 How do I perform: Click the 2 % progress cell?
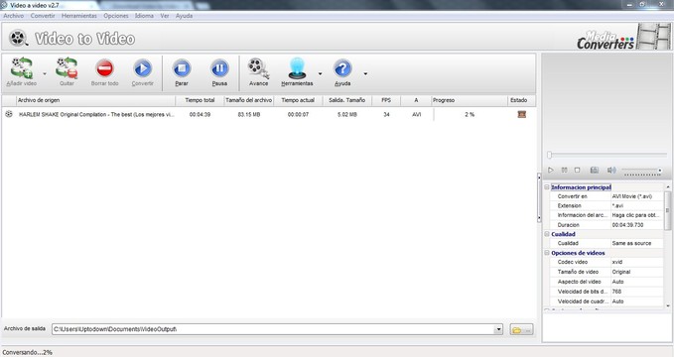(470, 115)
